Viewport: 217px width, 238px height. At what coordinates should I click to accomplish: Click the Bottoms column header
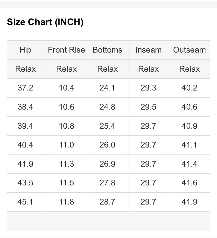click(x=107, y=50)
